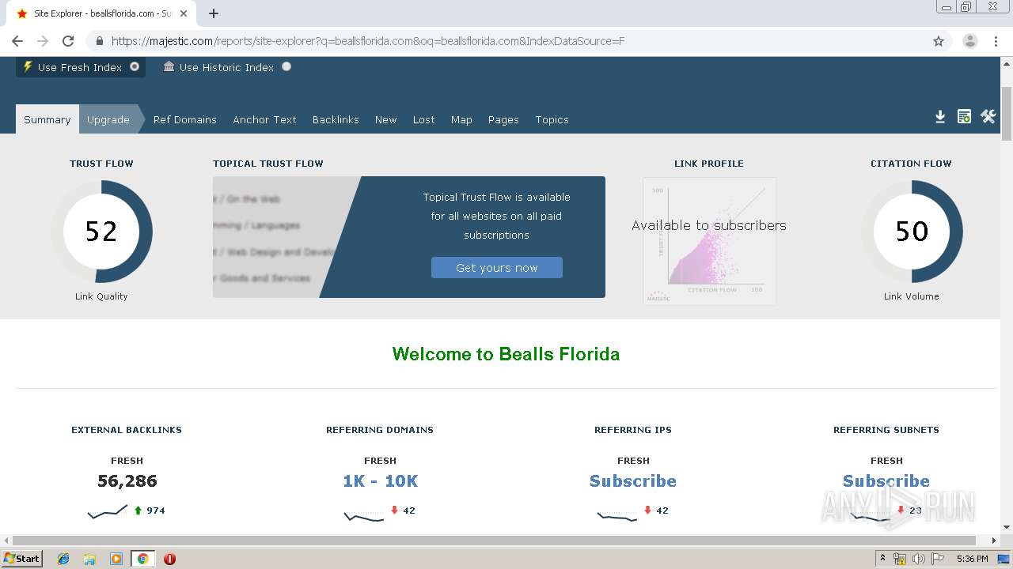Click the network tray icon
The image size is (1013, 569).
click(x=900, y=559)
